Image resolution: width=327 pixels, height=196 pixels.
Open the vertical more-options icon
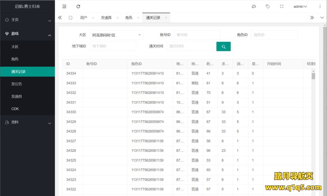point(320,6)
